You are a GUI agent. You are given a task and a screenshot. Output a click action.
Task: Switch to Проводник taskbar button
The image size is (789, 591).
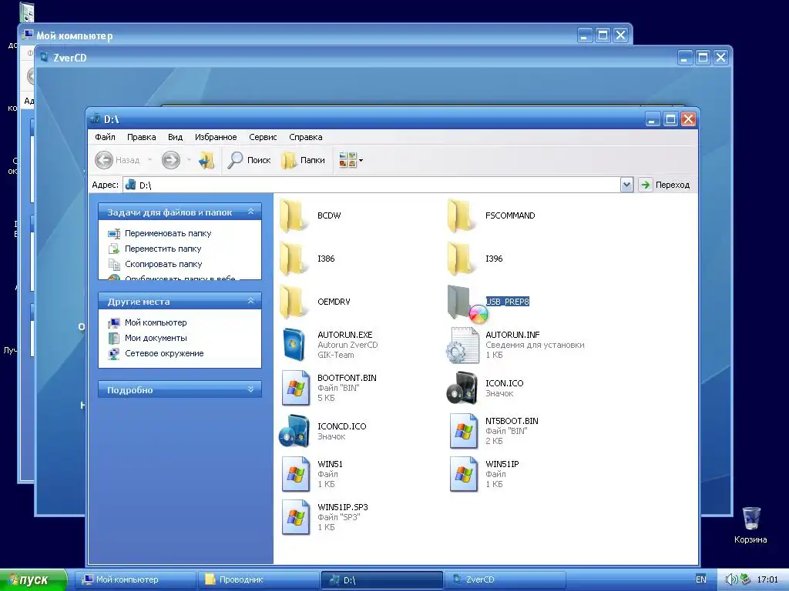point(259,580)
